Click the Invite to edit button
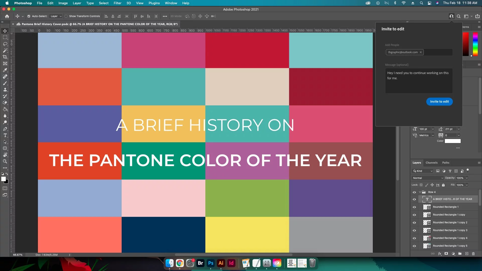Screen dimensions: 482x271 click(x=439, y=102)
